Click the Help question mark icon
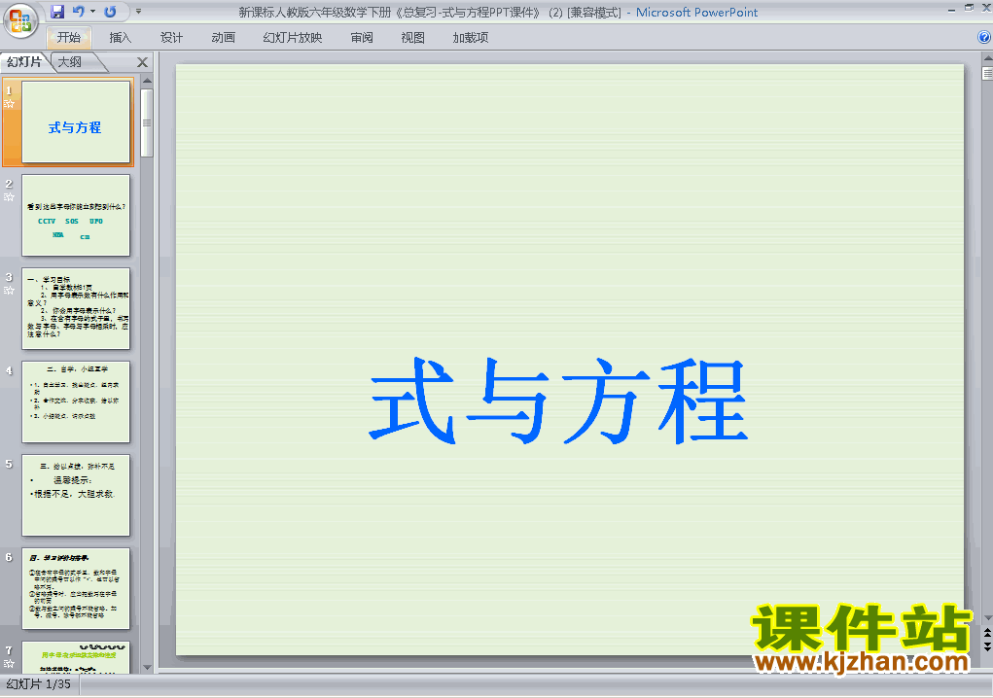This screenshot has width=993, height=698. [984, 37]
